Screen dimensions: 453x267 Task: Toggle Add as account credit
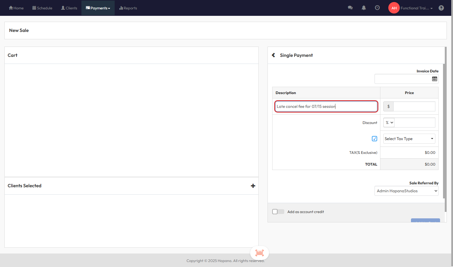(x=278, y=212)
